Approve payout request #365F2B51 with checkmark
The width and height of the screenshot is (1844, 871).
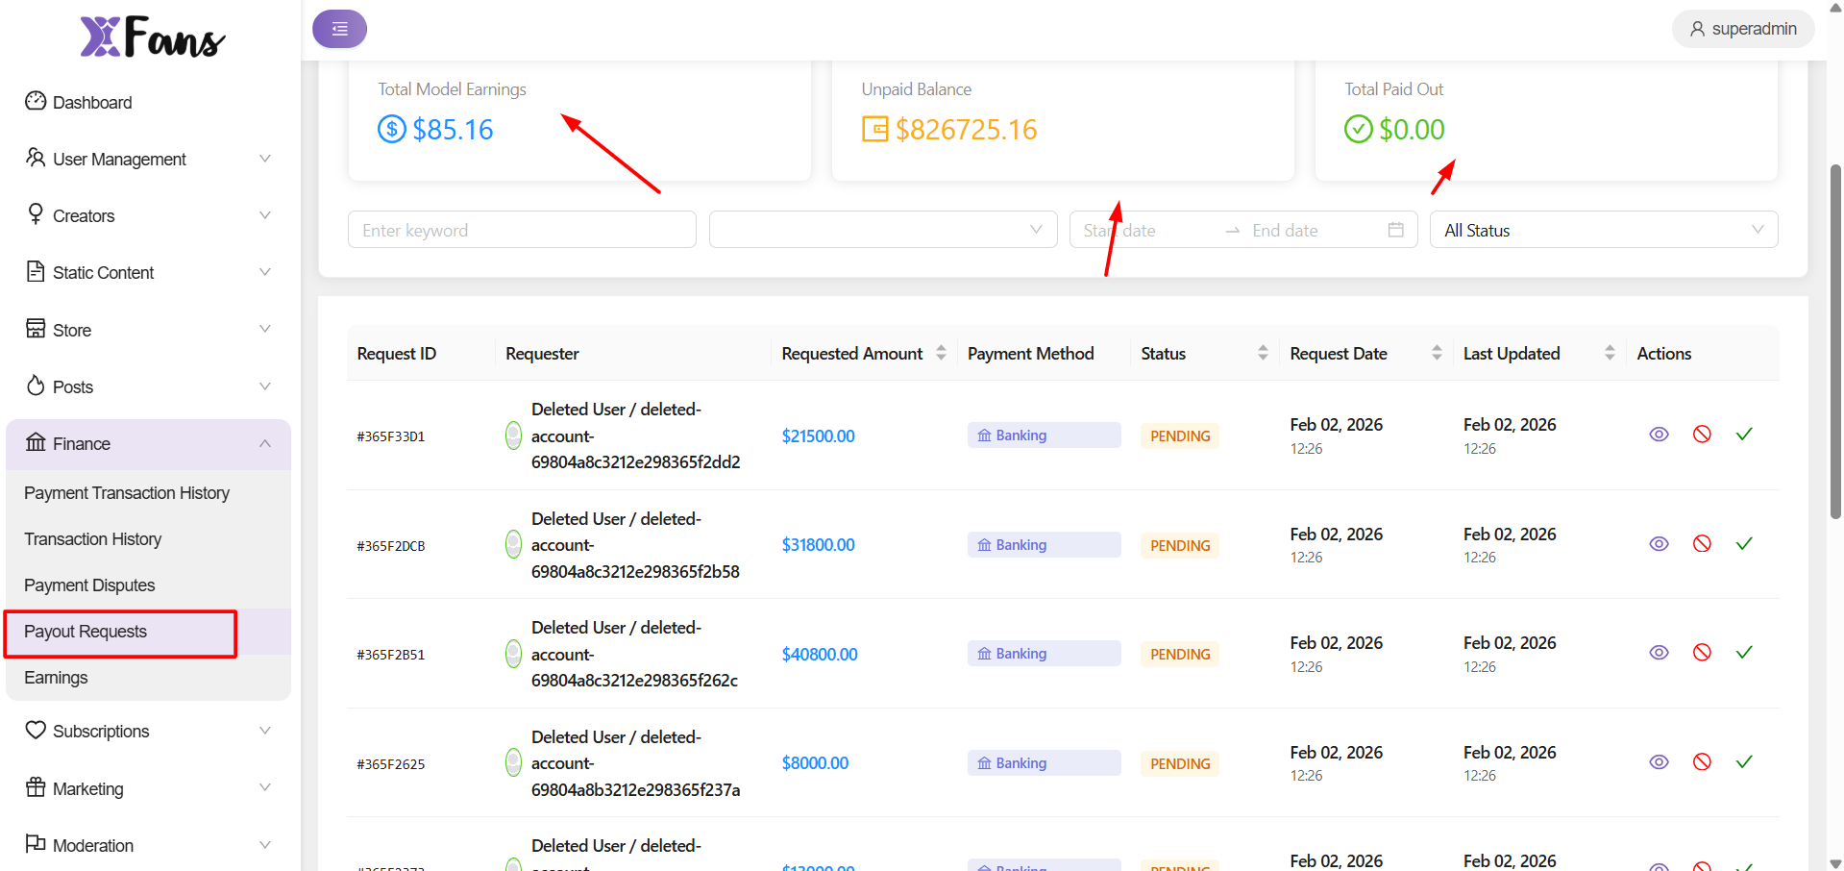pos(1744,653)
